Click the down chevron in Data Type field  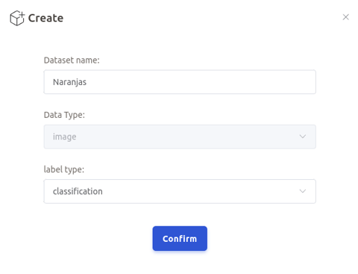click(x=302, y=137)
